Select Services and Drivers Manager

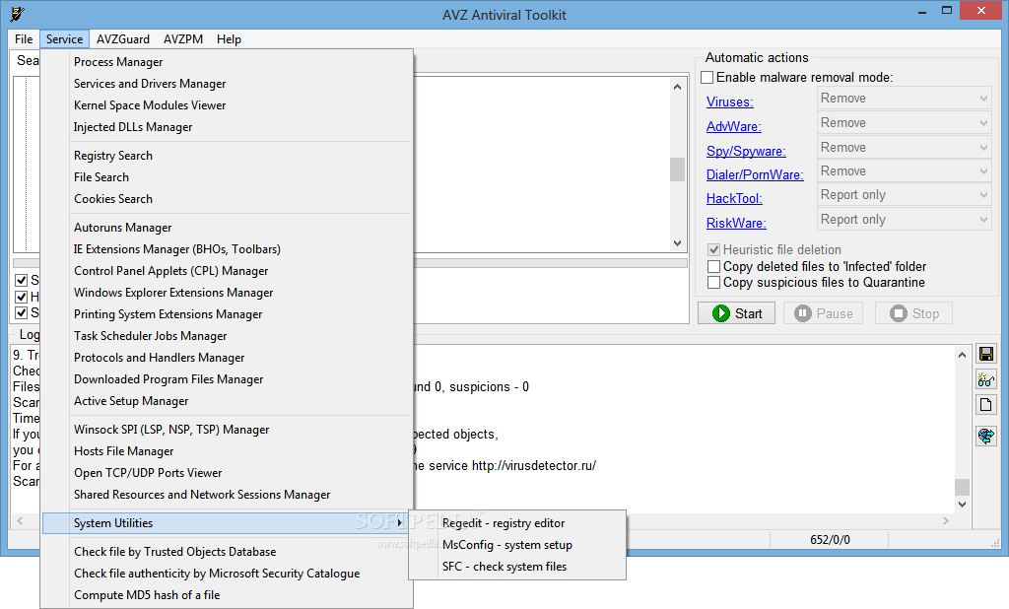[x=227, y=84]
